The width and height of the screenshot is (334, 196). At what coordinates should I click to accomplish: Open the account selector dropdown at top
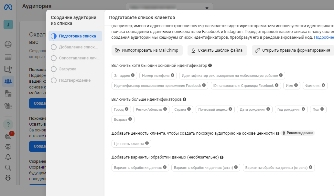coord(169,7)
